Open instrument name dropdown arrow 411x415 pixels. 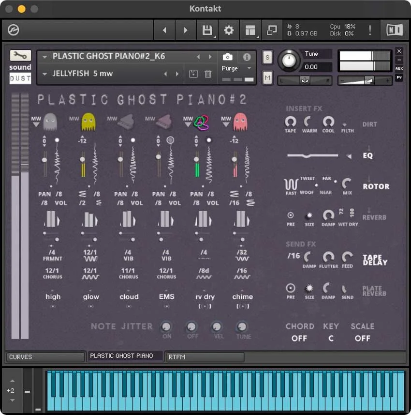44,57
